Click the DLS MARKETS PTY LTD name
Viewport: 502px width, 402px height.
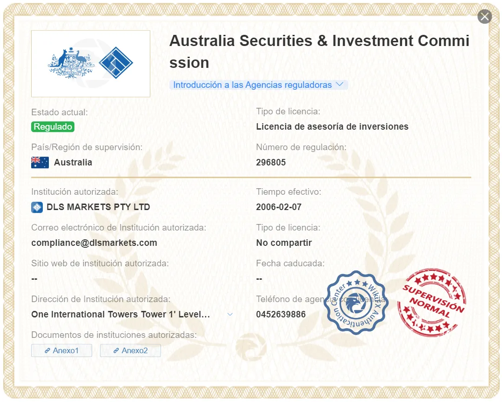(98, 207)
